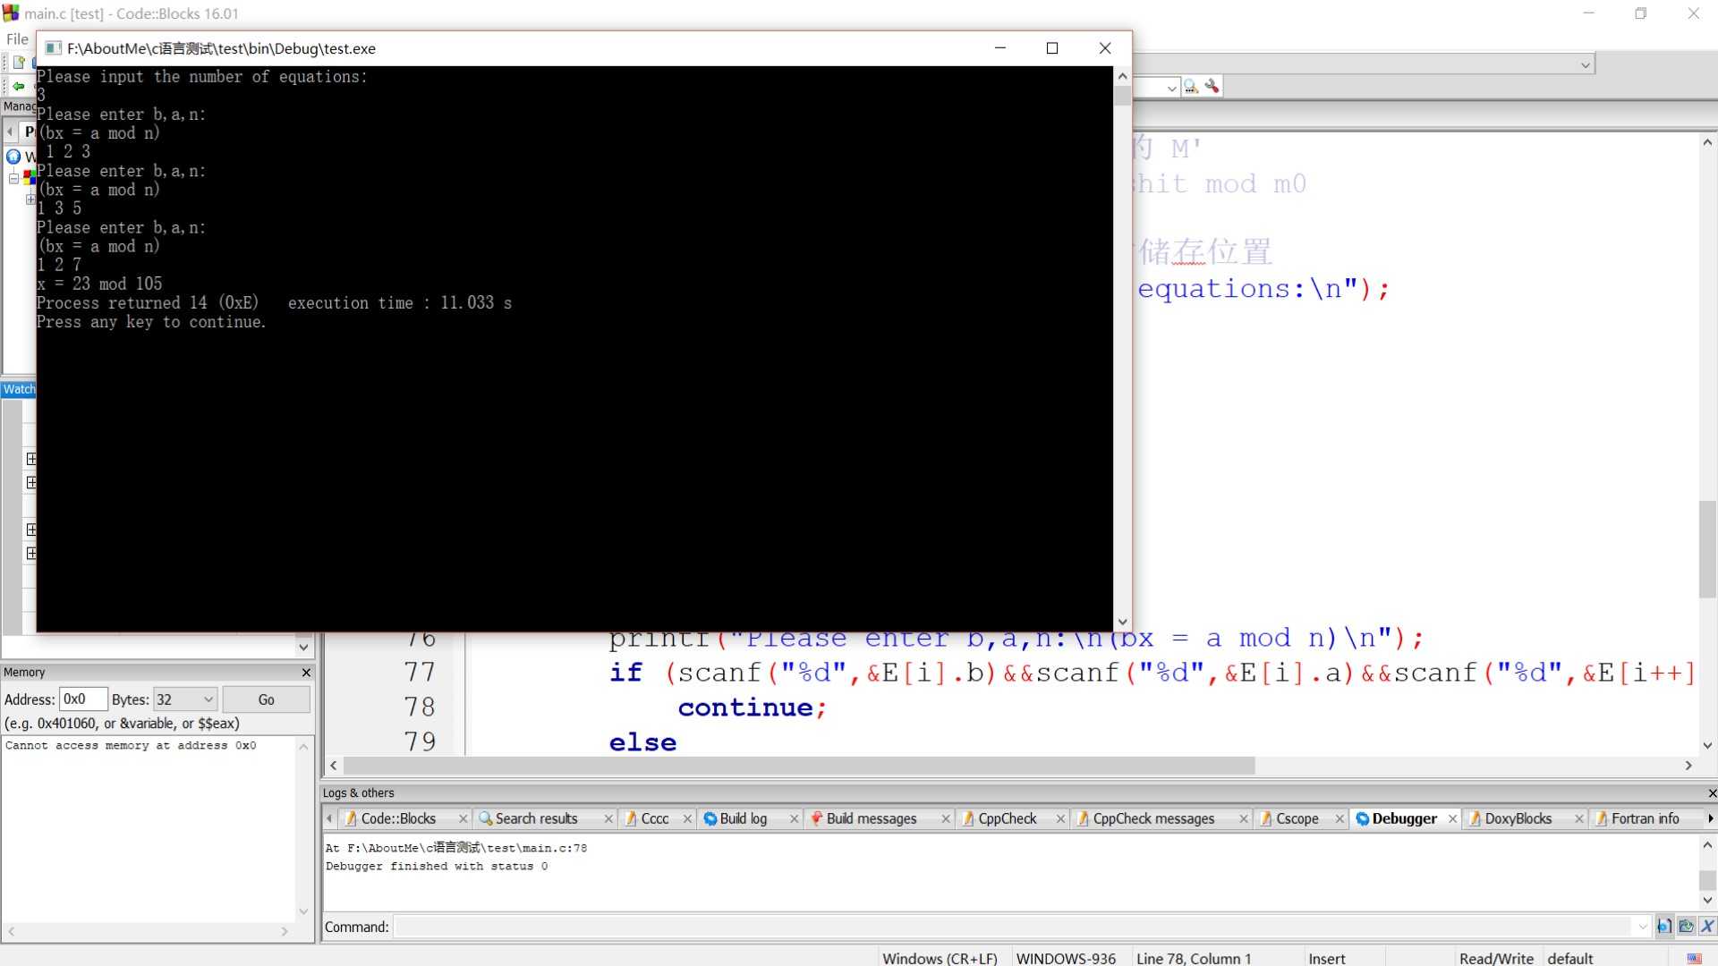Click the search options magnifier icon
Screen dimensions: 1718x966
1191,87
